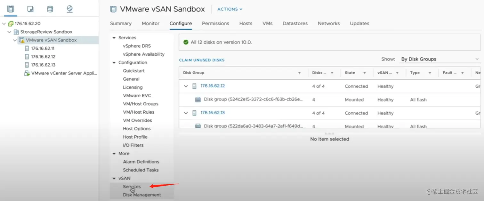Filter the State column
Viewport: 484px width, 201px height.
(x=365, y=73)
